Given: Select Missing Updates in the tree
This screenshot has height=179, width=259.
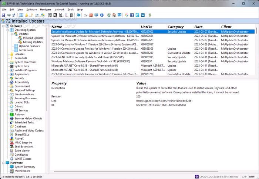Looking at the screenshot, I should click(x=33, y=42).
